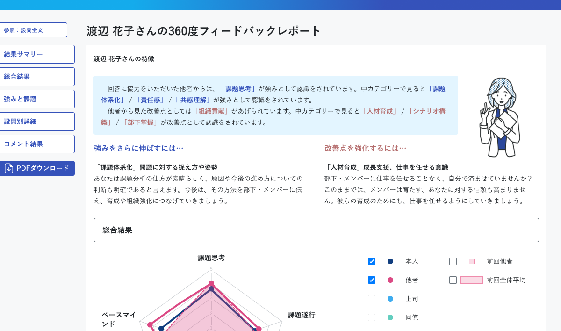Click the 課題遂行 radar axis label

click(302, 315)
